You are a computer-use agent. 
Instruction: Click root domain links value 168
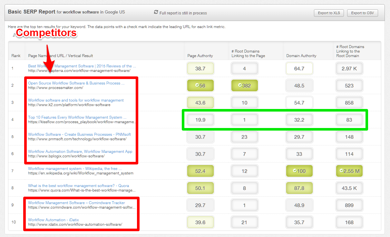pos(349,222)
